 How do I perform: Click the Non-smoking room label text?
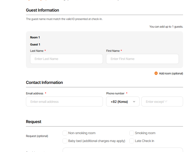click(82, 133)
